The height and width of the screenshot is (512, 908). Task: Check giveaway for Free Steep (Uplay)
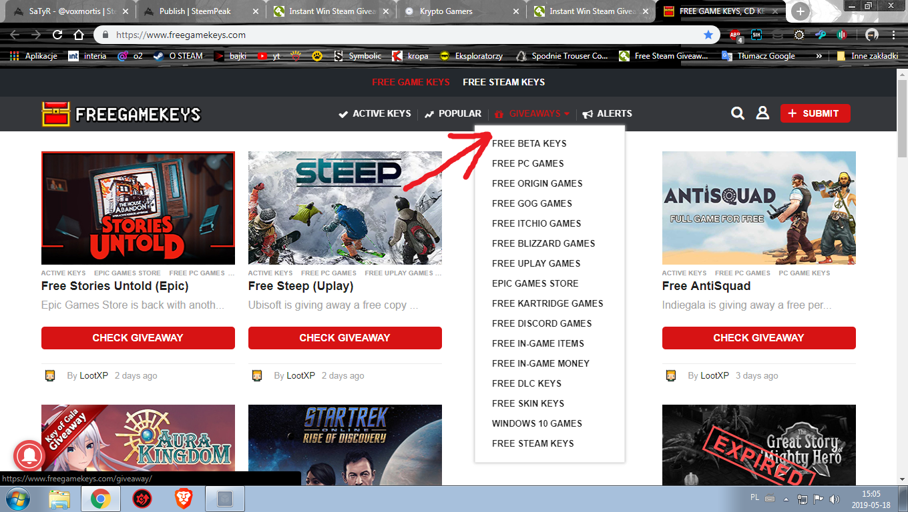coord(345,338)
